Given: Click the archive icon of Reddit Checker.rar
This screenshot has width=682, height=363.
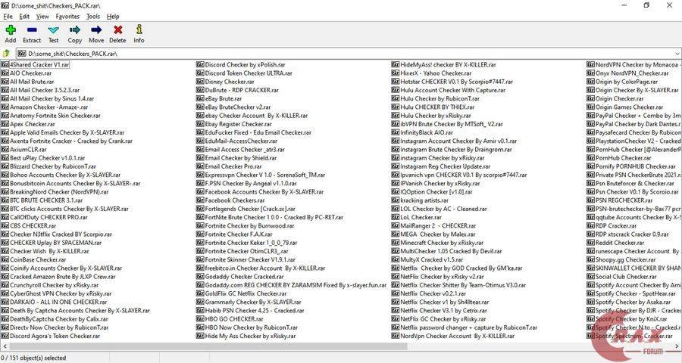Looking at the screenshot, I should pos(590,243).
